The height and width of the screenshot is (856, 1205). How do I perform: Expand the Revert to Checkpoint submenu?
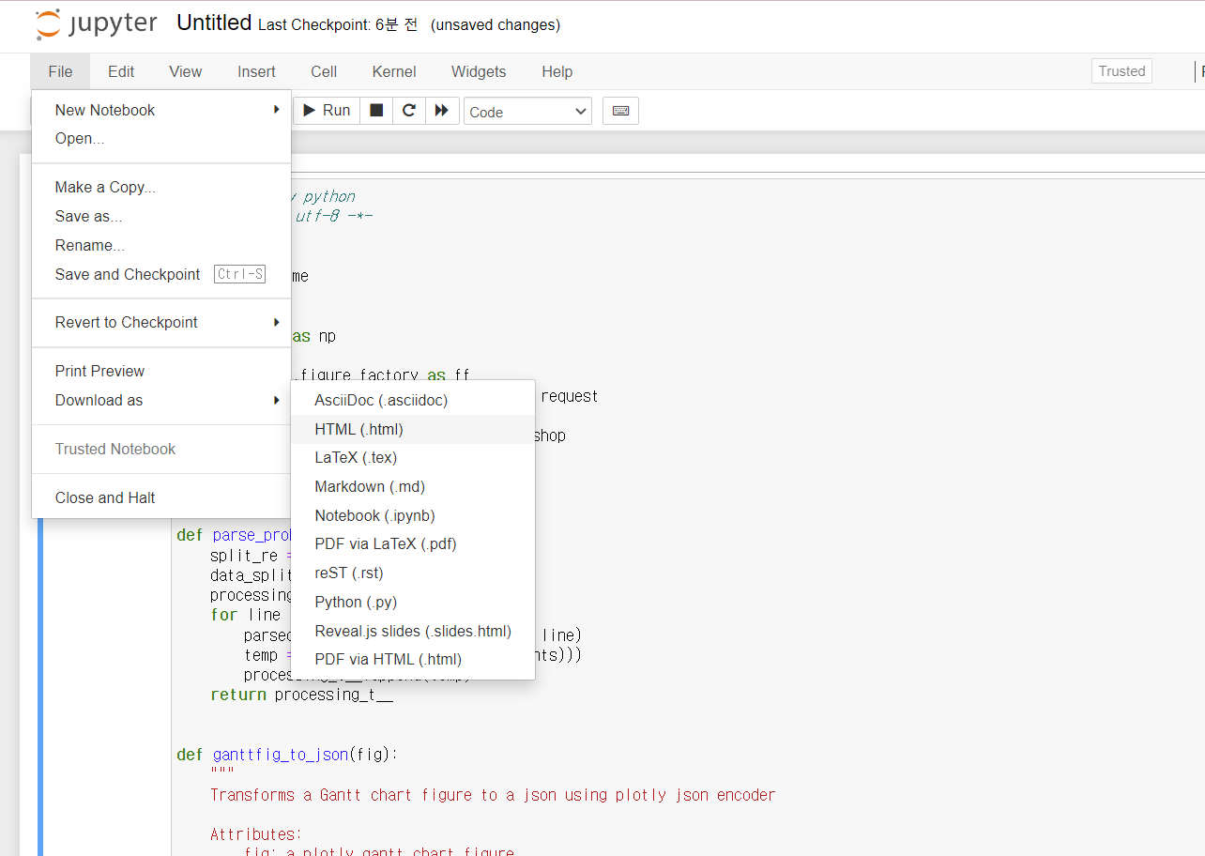[161, 322]
